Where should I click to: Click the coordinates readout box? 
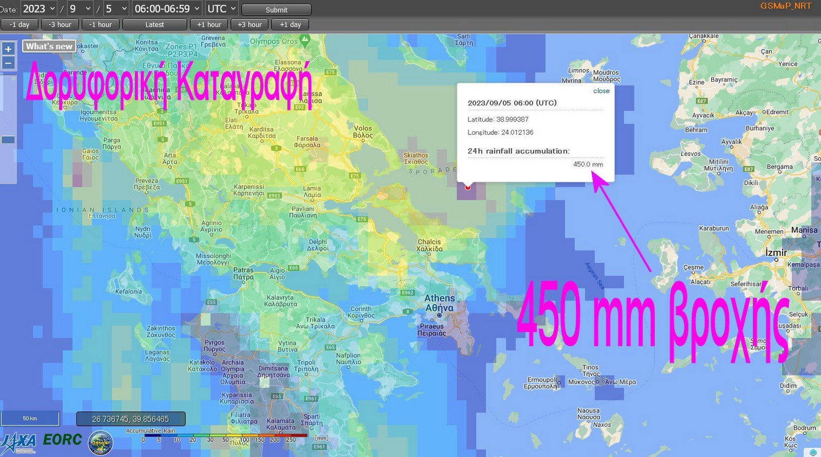coord(130,419)
